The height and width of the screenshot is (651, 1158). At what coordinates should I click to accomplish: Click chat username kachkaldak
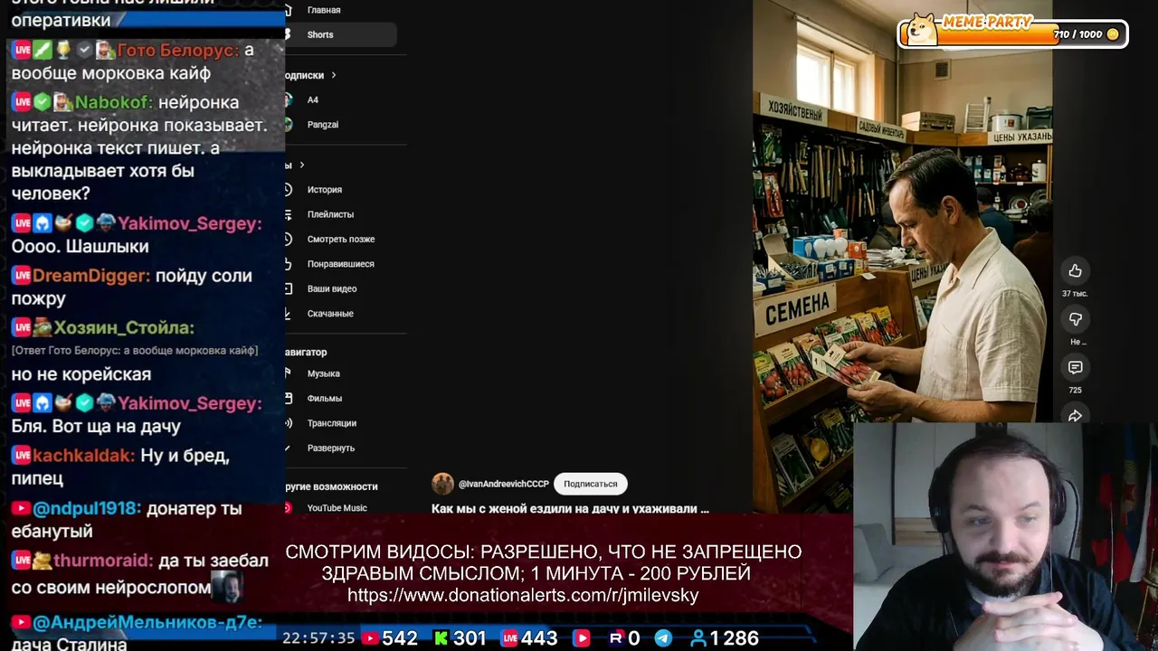[x=83, y=456]
